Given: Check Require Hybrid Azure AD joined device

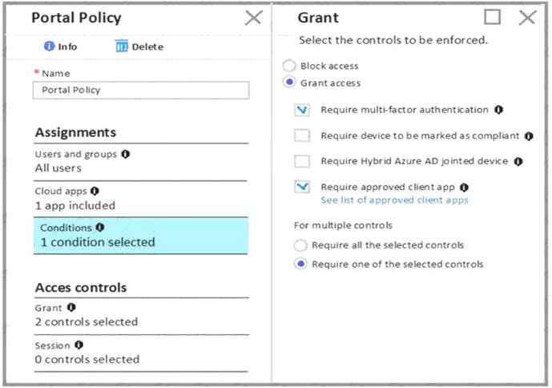Looking at the screenshot, I should click(x=302, y=162).
